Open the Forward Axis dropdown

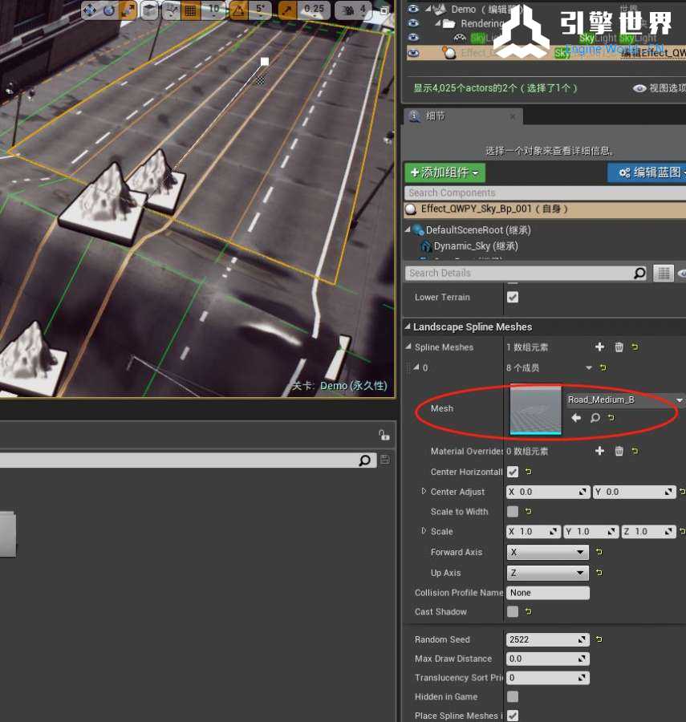(x=547, y=552)
